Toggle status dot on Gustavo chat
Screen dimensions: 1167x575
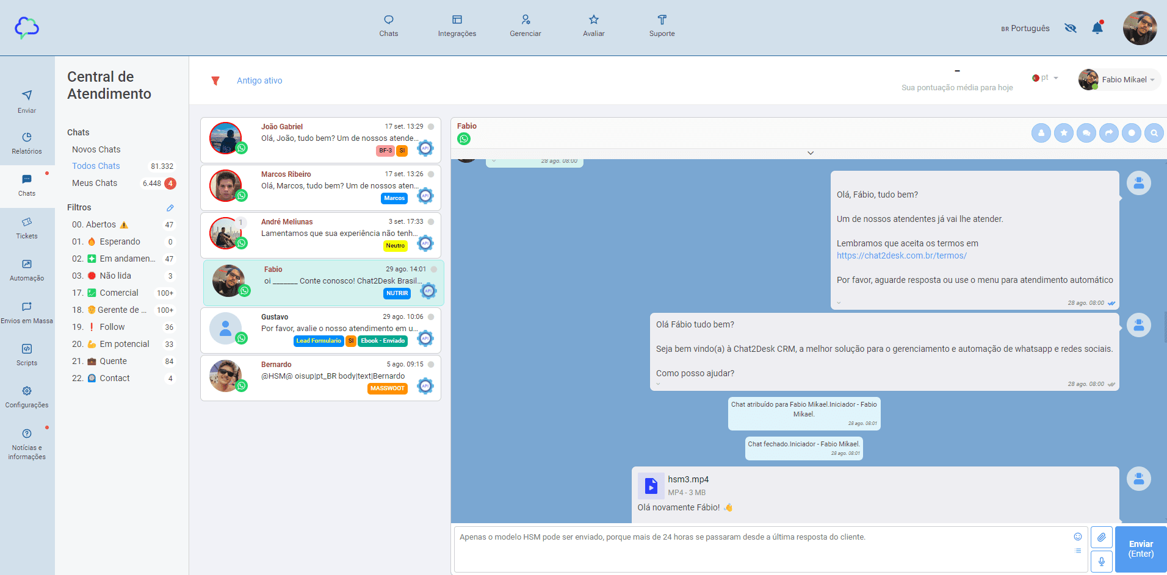point(431,317)
